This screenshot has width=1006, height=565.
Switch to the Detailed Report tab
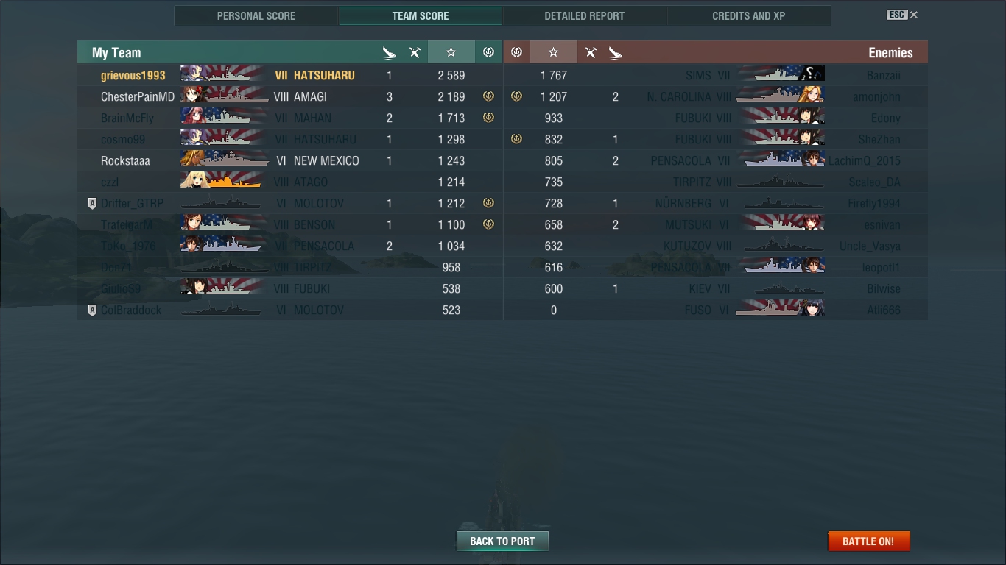coord(585,15)
